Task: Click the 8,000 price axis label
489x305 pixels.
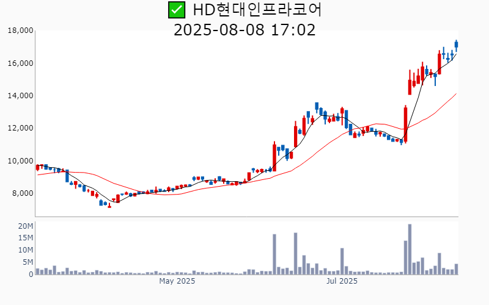Action: [23, 193]
